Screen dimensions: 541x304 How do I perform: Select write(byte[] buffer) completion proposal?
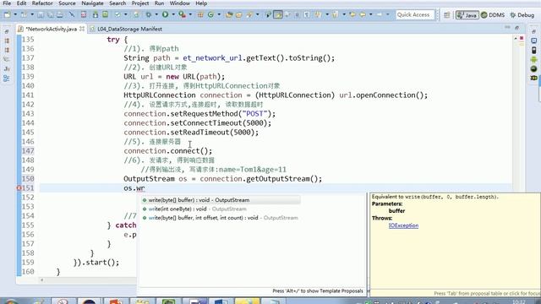tap(221, 200)
